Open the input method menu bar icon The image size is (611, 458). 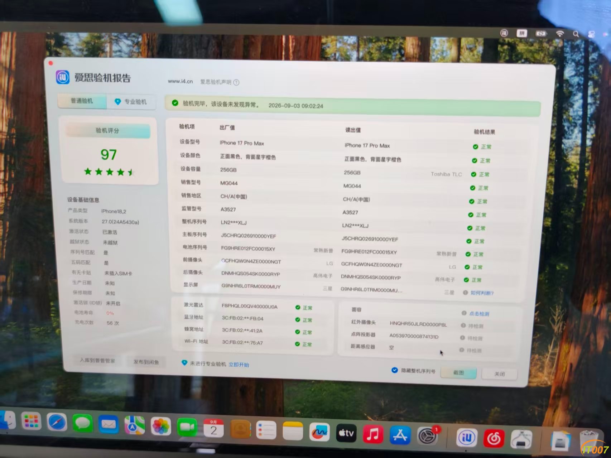coord(522,33)
